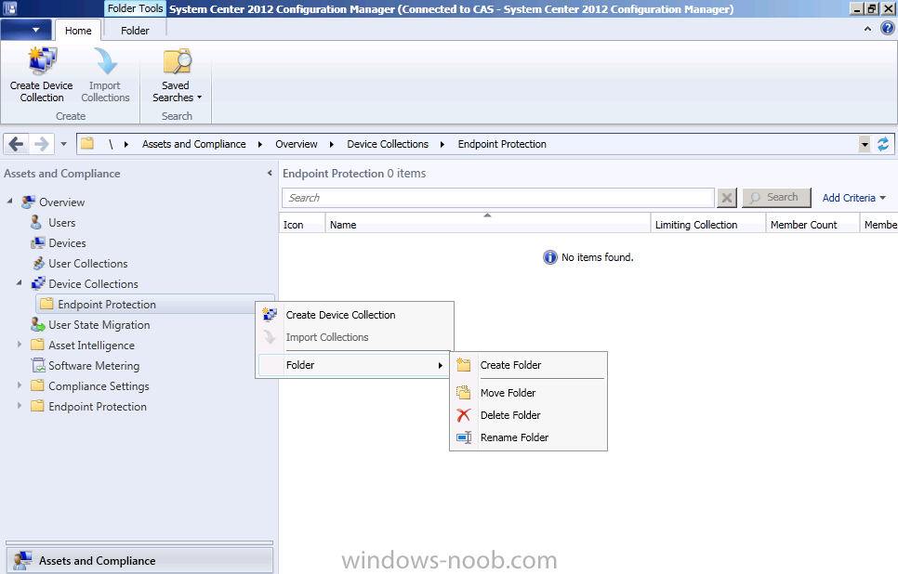
Task: Click Move Folder icon in submenu
Action: 463,393
